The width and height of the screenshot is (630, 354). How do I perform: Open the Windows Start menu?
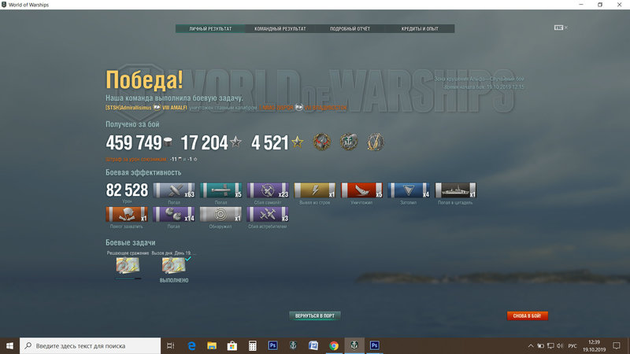pos(9,345)
